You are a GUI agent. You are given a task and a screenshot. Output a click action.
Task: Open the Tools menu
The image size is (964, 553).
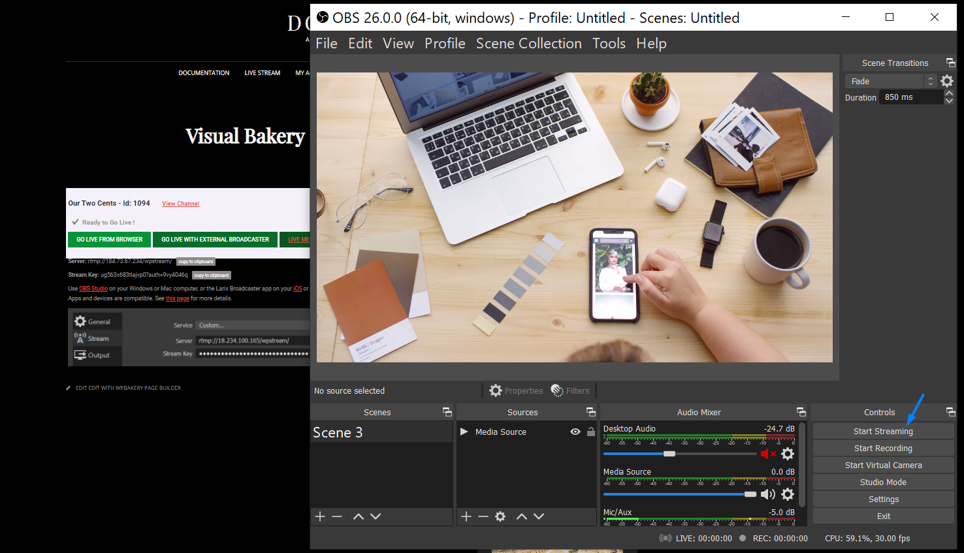pos(609,43)
